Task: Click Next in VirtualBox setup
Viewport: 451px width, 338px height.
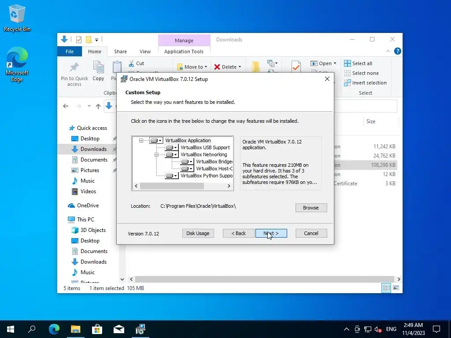Action: (271, 233)
